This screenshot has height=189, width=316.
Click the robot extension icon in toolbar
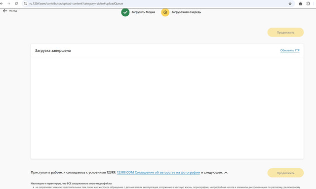(x=300, y=3)
